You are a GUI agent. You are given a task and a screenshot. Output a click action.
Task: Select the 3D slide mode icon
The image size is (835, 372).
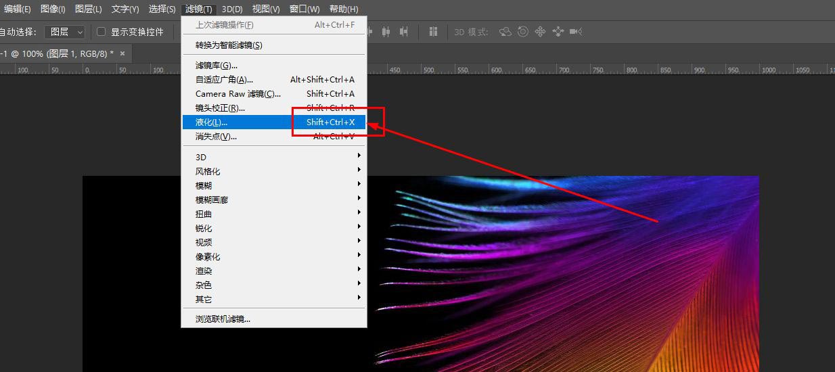(558, 32)
